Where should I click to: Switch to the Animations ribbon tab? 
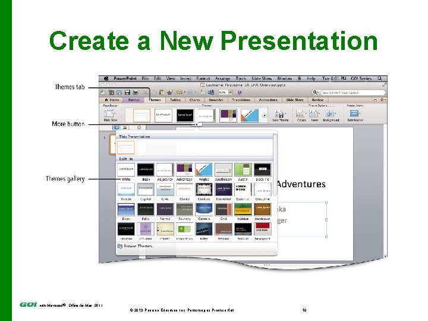(x=267, y=100)
